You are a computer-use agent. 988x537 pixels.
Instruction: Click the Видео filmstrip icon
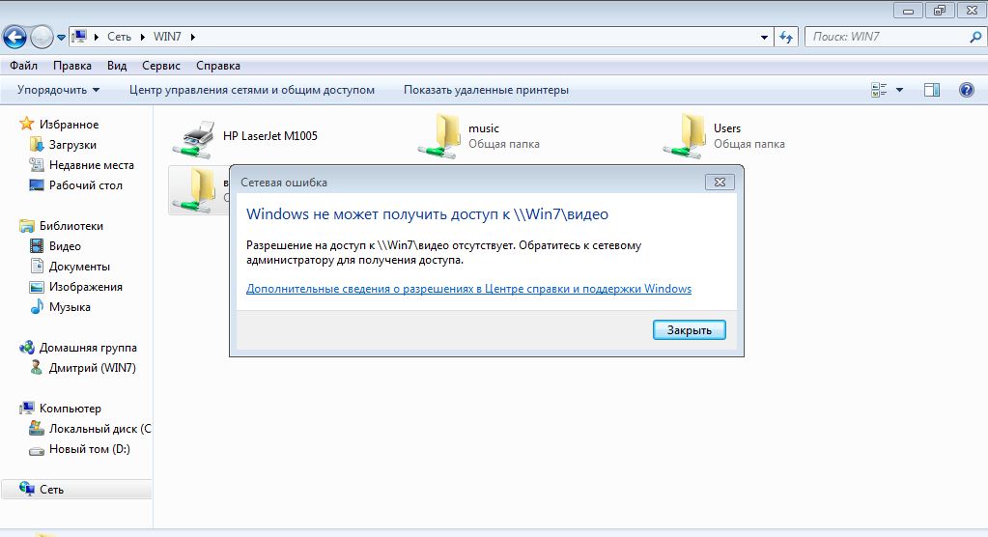click(37, 246)
